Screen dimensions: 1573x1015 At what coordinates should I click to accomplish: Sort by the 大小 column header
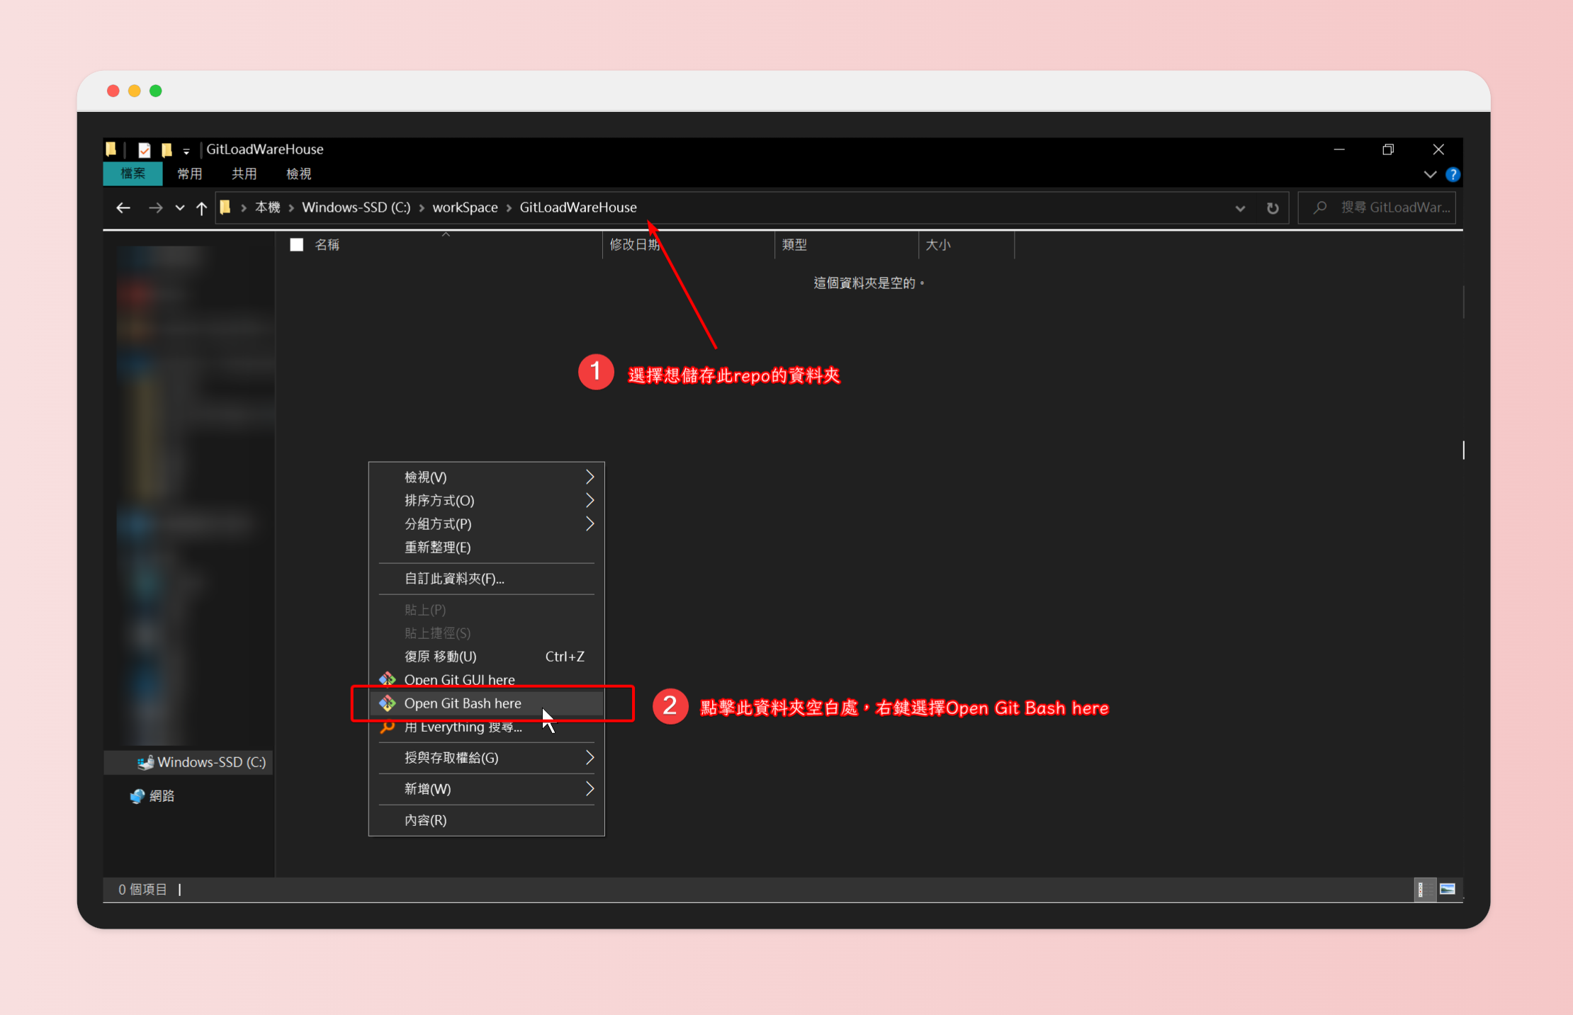[x=937, y=245]
